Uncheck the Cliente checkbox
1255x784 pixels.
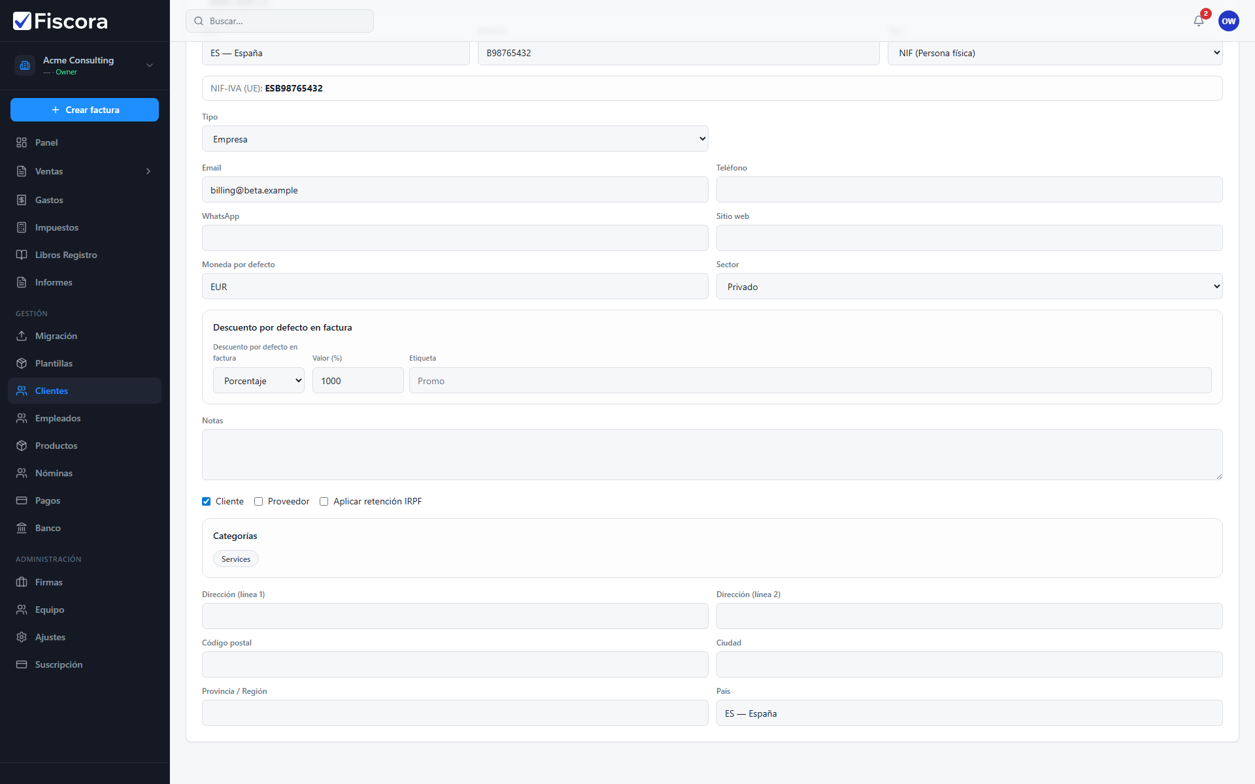[207, 502]
